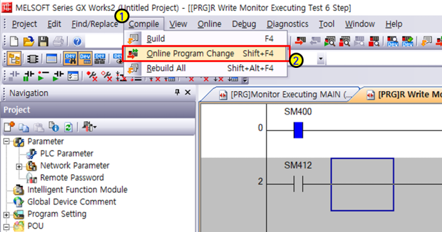
Task: Toggle the Dev binoculars find-device icon
Action: click(x=70, y=59)
